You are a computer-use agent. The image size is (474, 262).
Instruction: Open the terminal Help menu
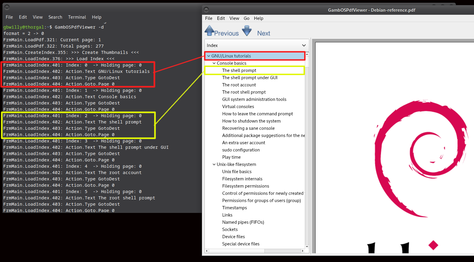pyautogui.click(x=96, y=17)
